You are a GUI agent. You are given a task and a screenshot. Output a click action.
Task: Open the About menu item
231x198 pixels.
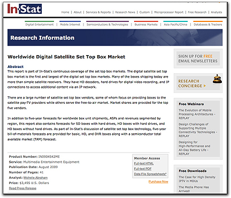pos(78,12)
